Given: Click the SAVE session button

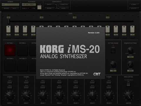Looking at the screenshot, I should point(15,9).
